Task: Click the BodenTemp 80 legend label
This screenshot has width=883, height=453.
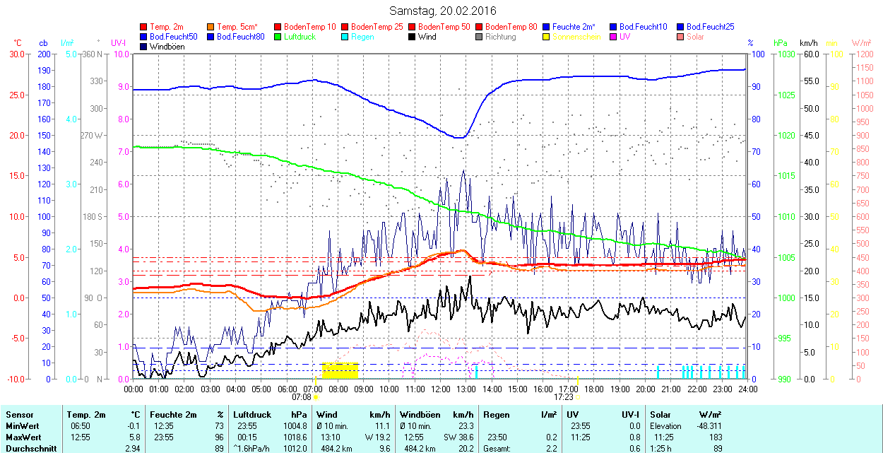Action: click(x=511, y=27)
